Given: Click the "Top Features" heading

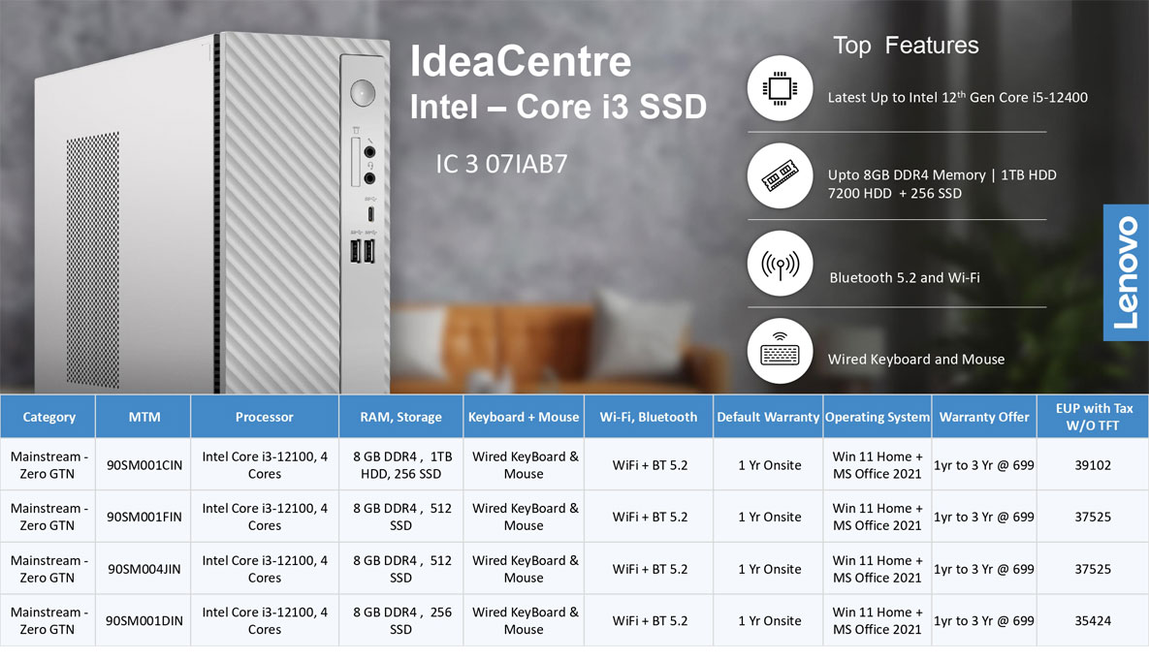Looking at the screenshot, I should [906, 46].
